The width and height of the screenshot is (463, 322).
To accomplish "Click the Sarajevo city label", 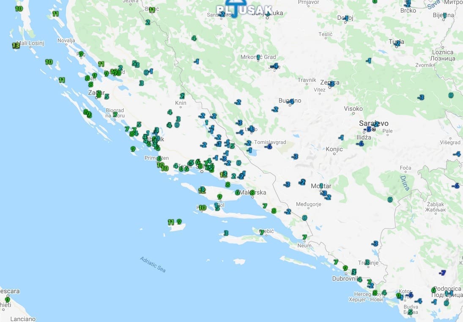I will 373,123.
